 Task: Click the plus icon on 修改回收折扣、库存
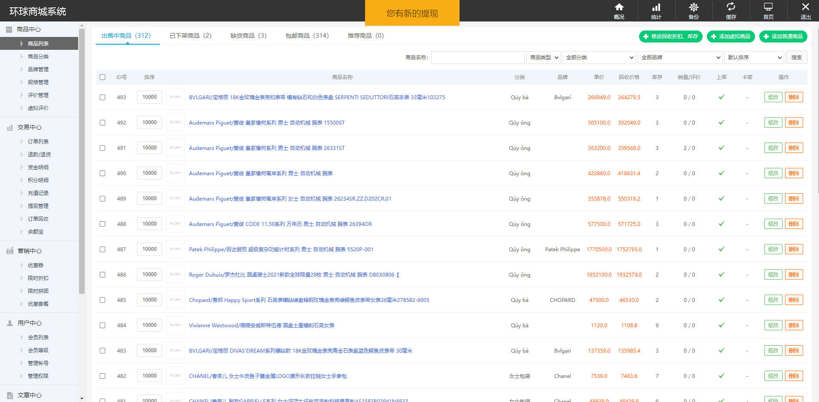[x=646, y=37]
